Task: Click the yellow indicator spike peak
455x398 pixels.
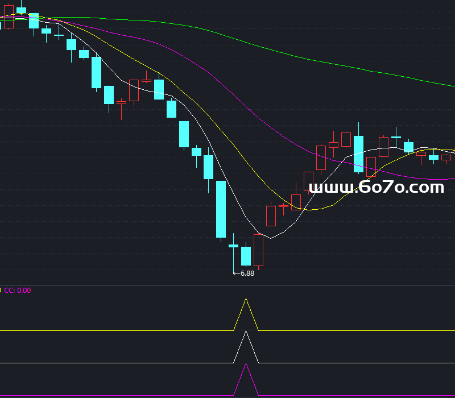Action: pos(246,299)
